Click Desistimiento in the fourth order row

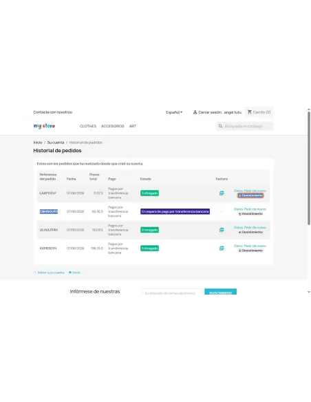[x=250, y=251]
